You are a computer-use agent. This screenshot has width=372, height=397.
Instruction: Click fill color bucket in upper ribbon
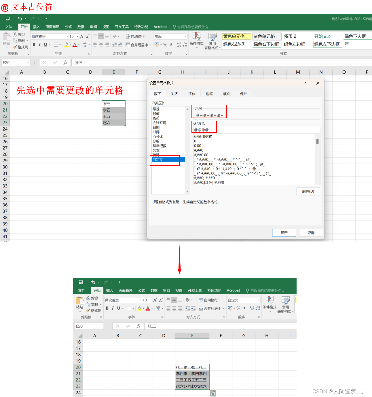(x=67, y=45)
